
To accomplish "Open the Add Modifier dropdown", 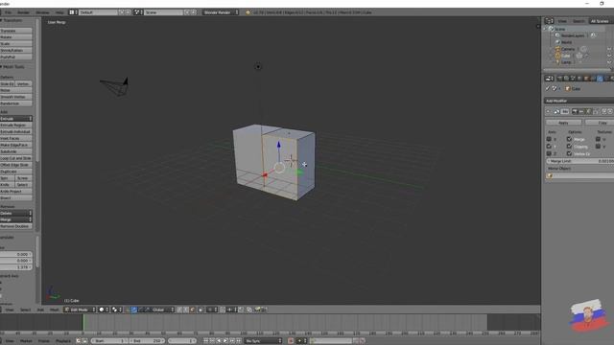I will coord(579,101).
